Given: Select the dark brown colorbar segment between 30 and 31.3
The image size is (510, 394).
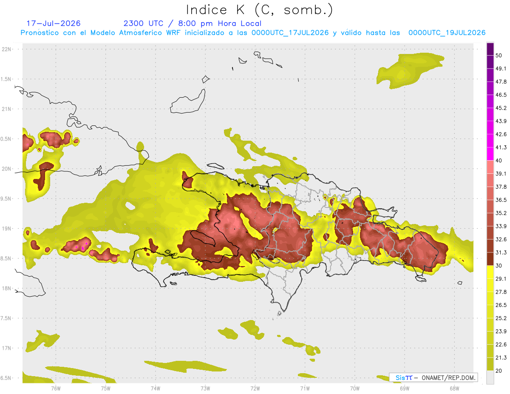Looking at the screenshot, I should pos(490,259).
